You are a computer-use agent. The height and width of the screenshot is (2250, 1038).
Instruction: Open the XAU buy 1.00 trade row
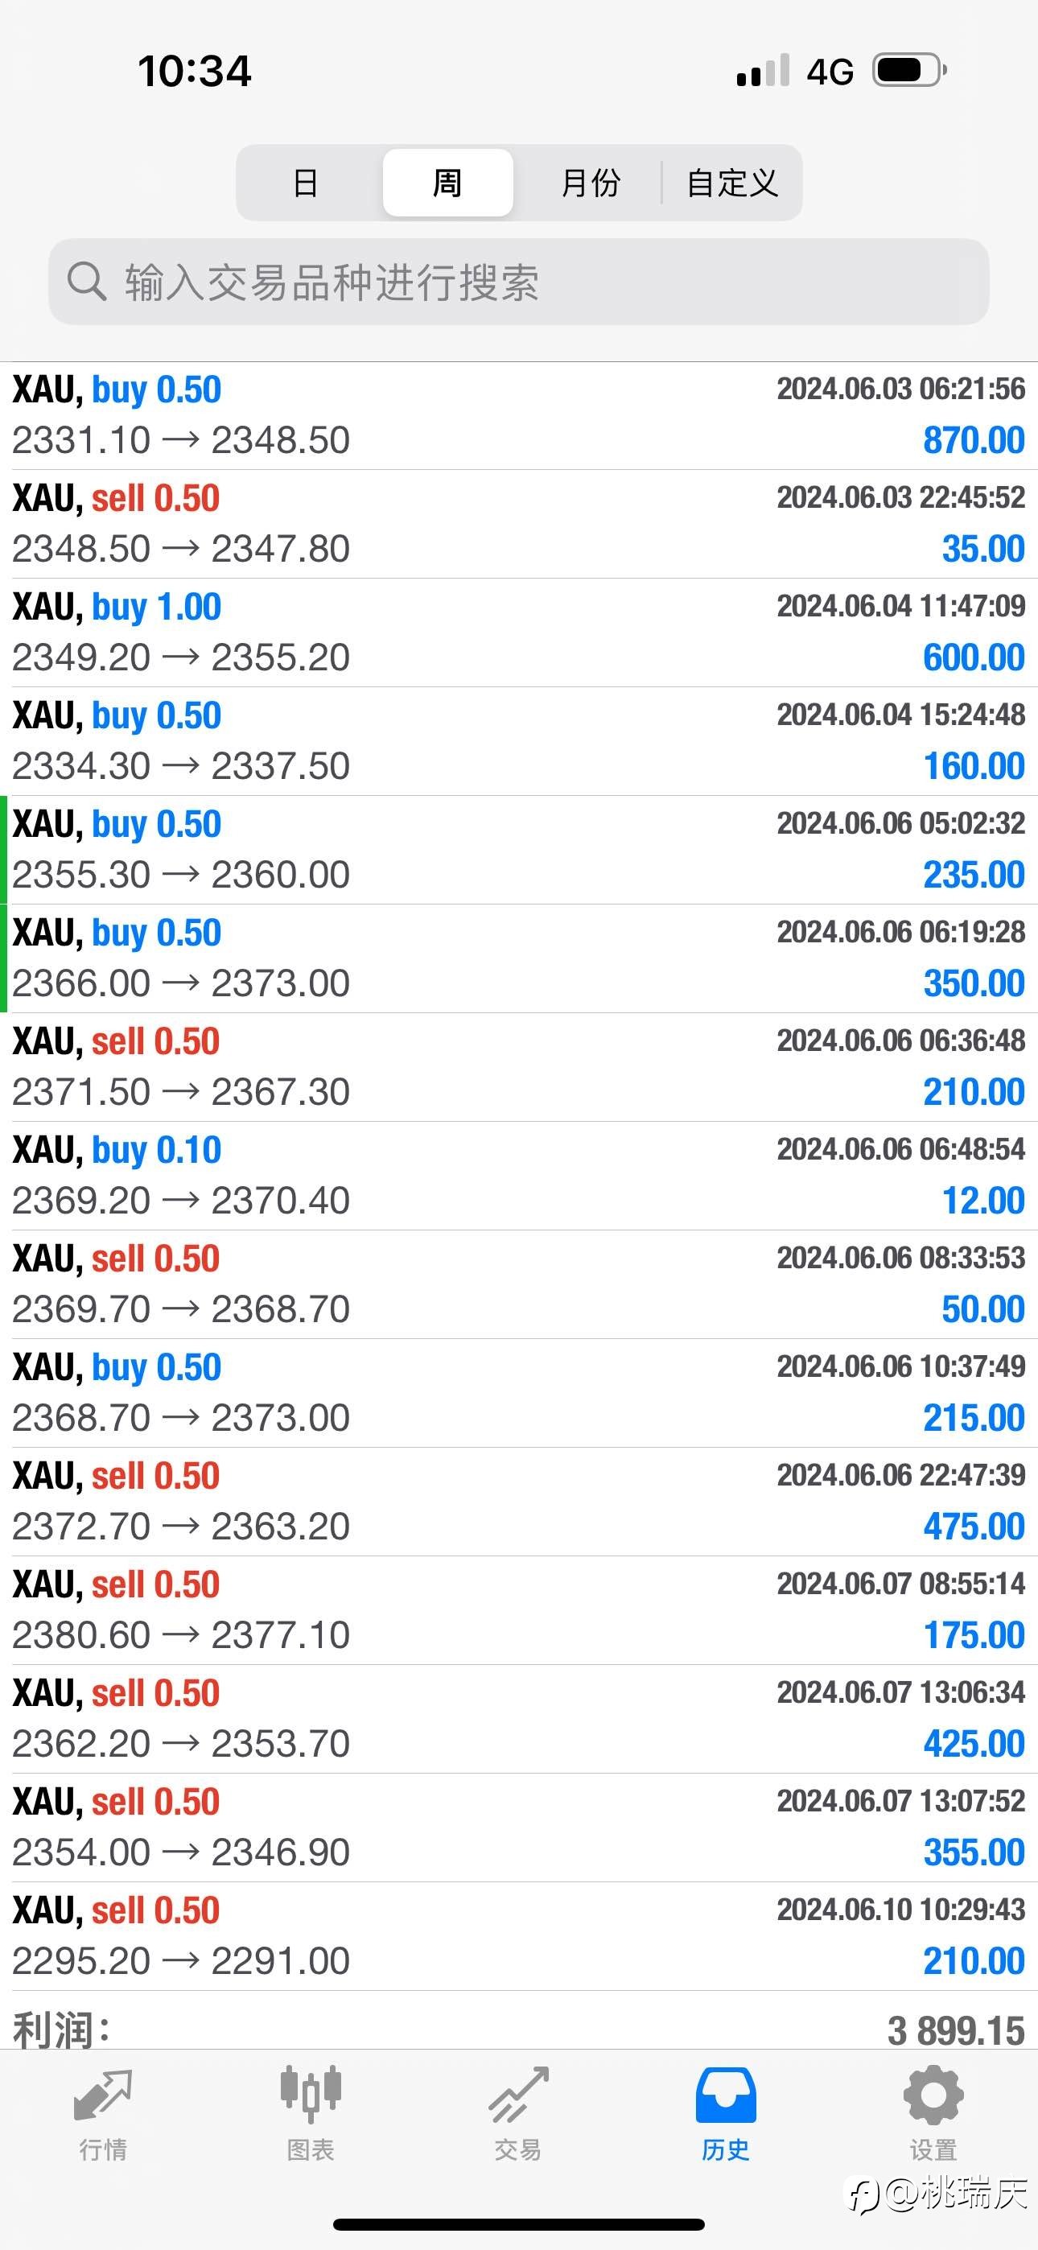(519, 633)
